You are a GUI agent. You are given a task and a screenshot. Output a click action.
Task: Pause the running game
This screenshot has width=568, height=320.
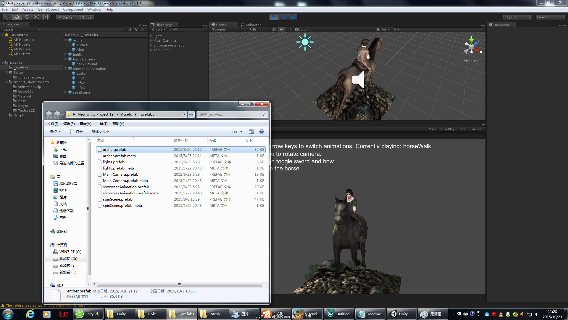coord(283,17)
